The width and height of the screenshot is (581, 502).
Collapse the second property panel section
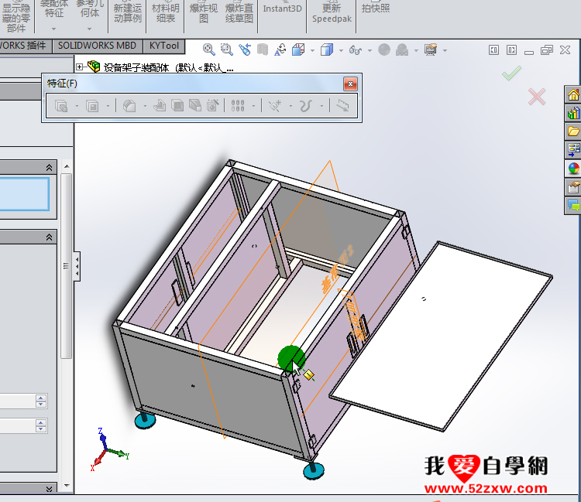(x=50, y=237)
